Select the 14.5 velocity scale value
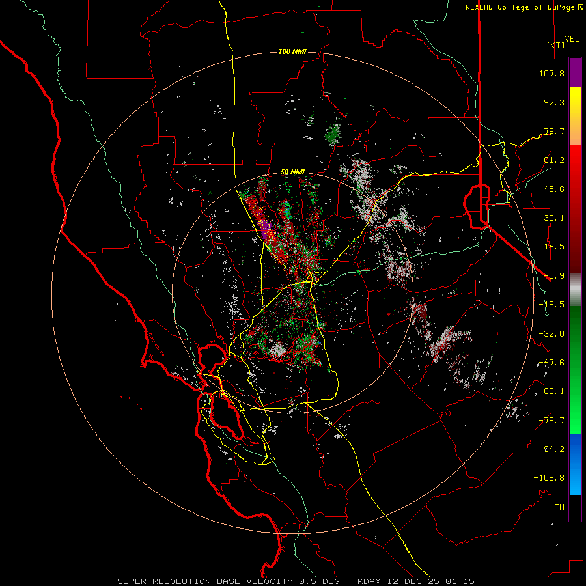This screenshot has height=586, width=586. 554,247
